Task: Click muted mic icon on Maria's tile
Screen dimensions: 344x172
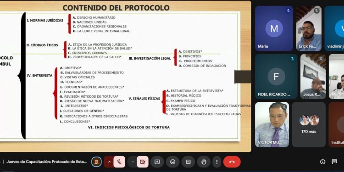Action: 289,11
